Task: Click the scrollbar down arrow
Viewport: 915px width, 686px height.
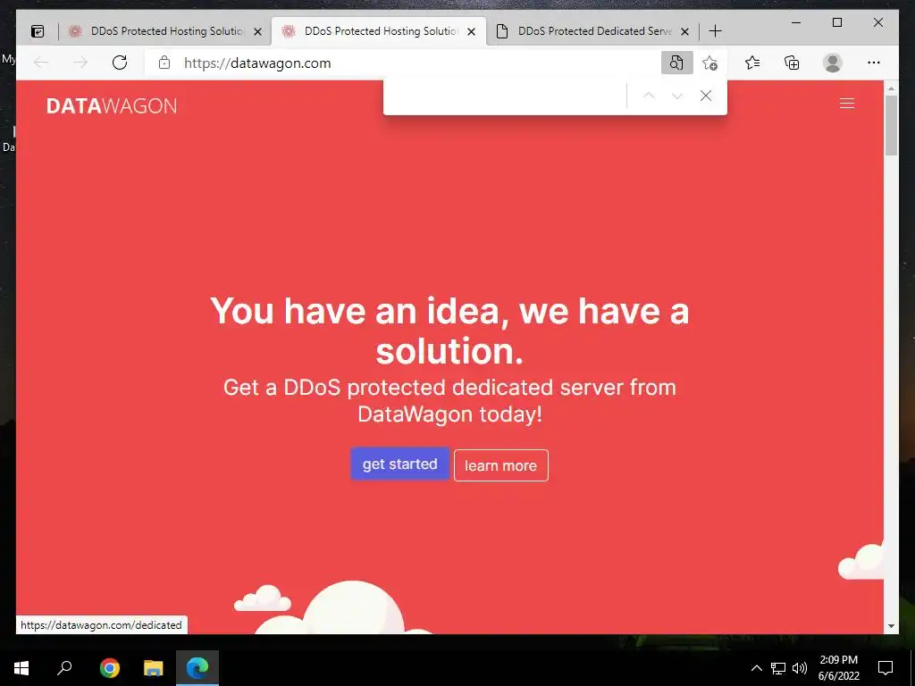Action: pyautogui.click(x=891, y=626)
